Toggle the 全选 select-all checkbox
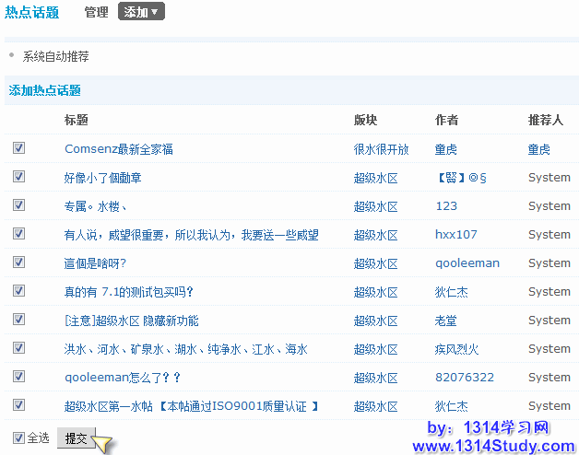Screen dimensions: 579x455 point(19,437)
